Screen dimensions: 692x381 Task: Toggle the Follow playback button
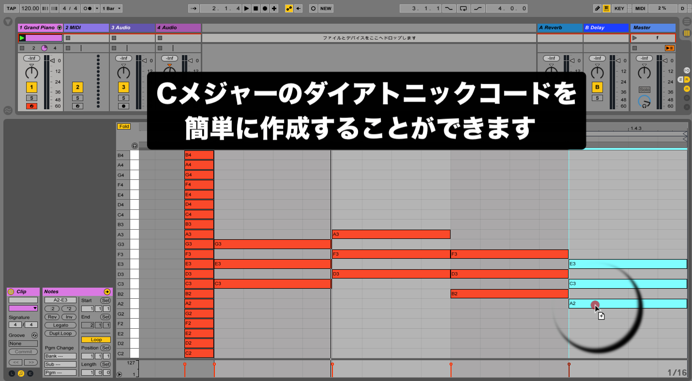[194, 8]
